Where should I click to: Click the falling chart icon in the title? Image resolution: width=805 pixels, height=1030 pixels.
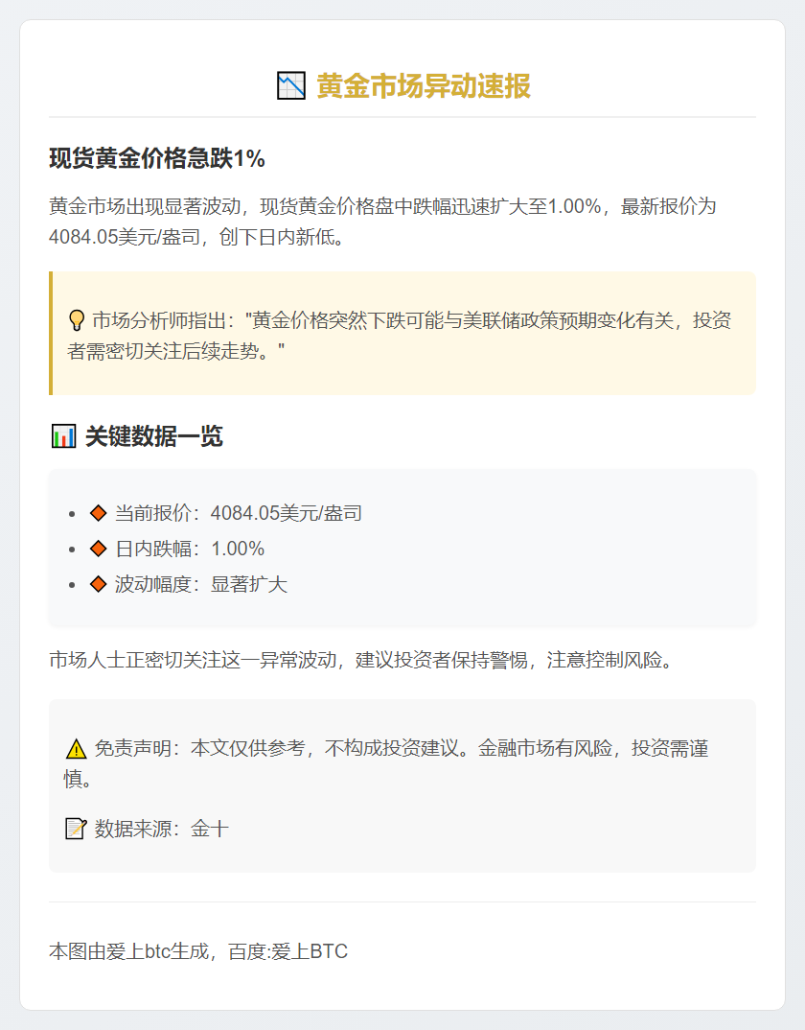click(x=290, y=86)
